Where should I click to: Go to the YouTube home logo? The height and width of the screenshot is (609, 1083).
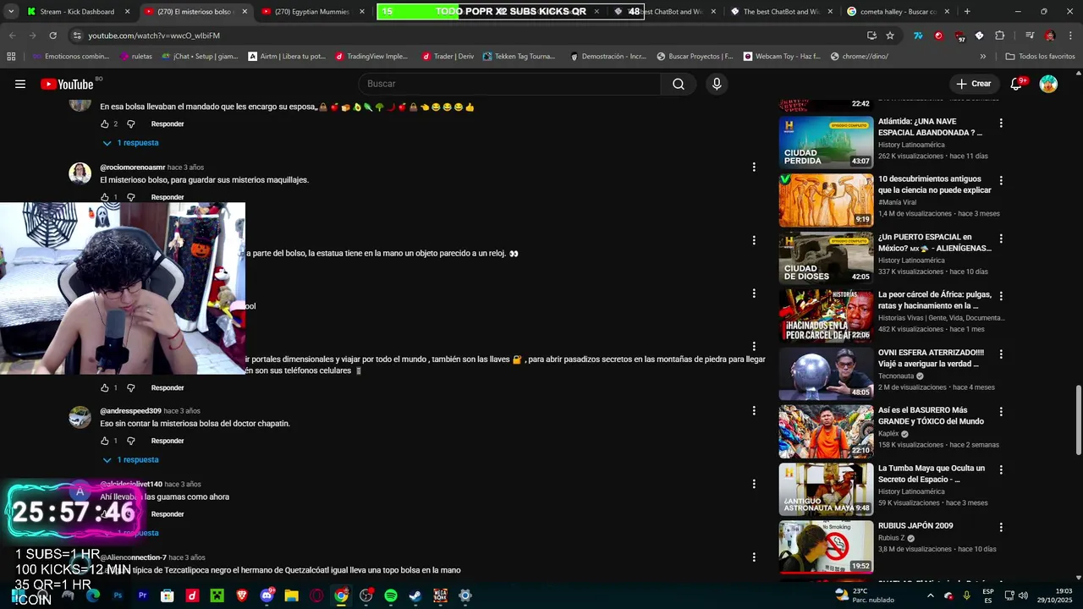(67, 84)
